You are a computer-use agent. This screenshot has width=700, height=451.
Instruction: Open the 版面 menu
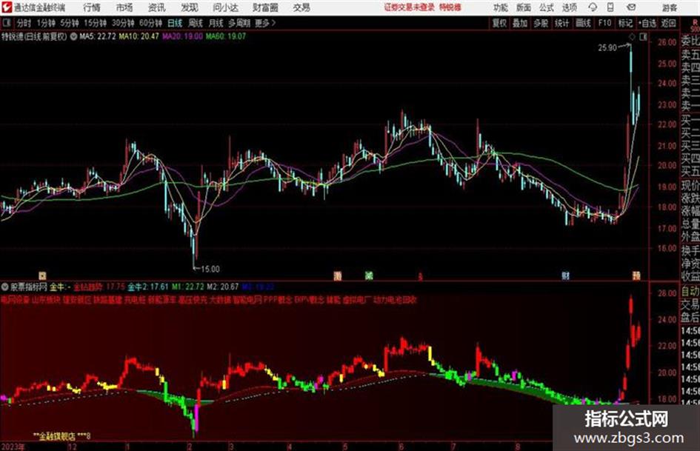pyautogui.click(x=523, y=7)
